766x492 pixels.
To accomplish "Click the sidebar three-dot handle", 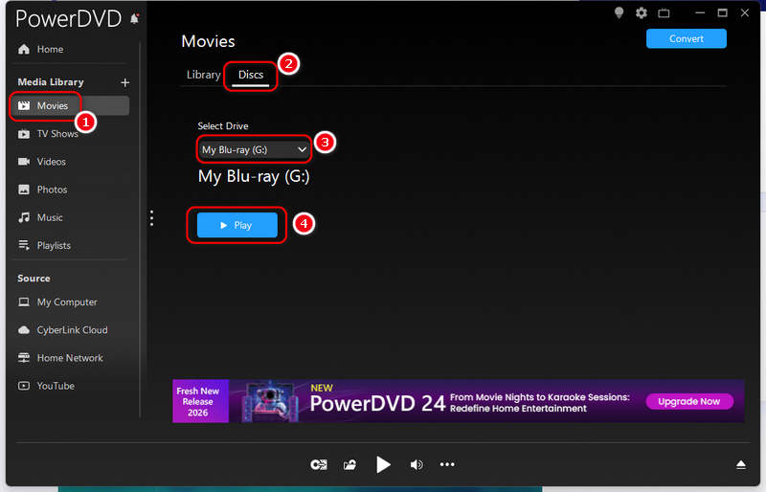I will point(152,218).
